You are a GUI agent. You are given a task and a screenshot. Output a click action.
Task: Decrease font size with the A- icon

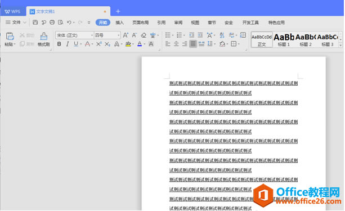(134, 35)
